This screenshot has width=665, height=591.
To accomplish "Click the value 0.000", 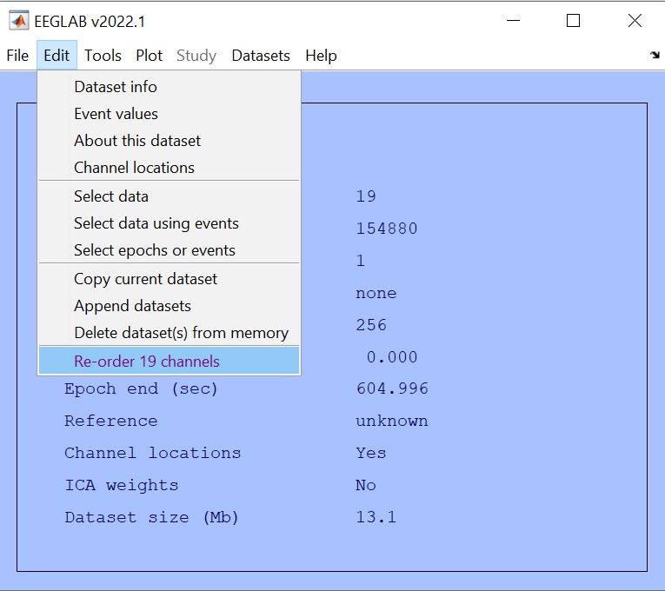I will tap(392, 357).
